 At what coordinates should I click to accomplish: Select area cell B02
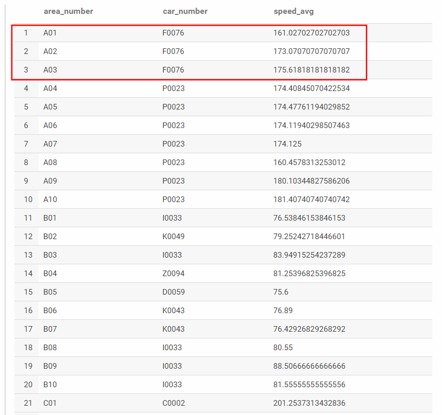pyautogui.click(x=50, y=236)
